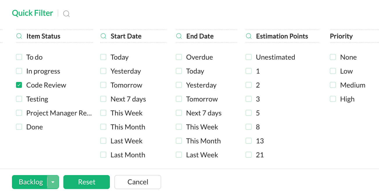Click the search icon in Item Status column
379x196 pixels.
pos(19,36)
